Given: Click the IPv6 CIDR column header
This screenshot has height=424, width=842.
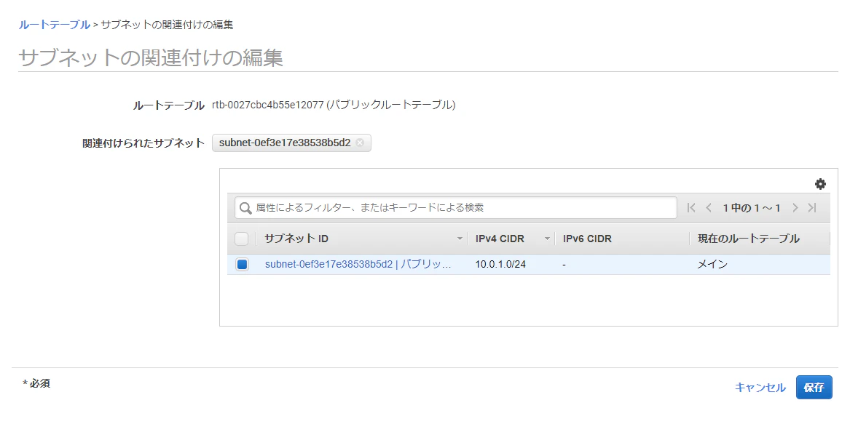Looking at the screenshot, I should [x=587, y=239].
